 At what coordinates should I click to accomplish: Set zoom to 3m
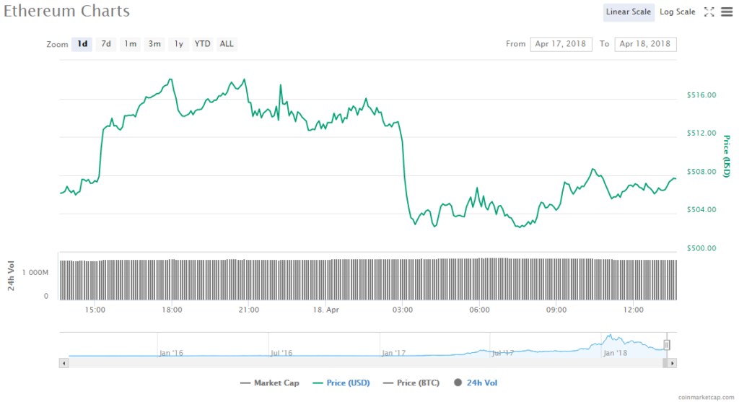[154, 44]
